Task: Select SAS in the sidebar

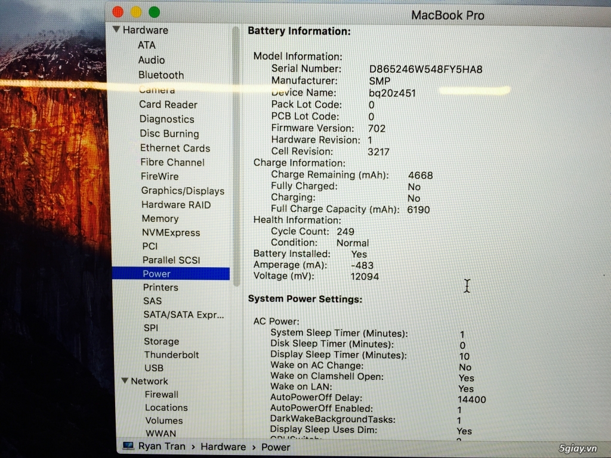Action: (x=152, y=301)
